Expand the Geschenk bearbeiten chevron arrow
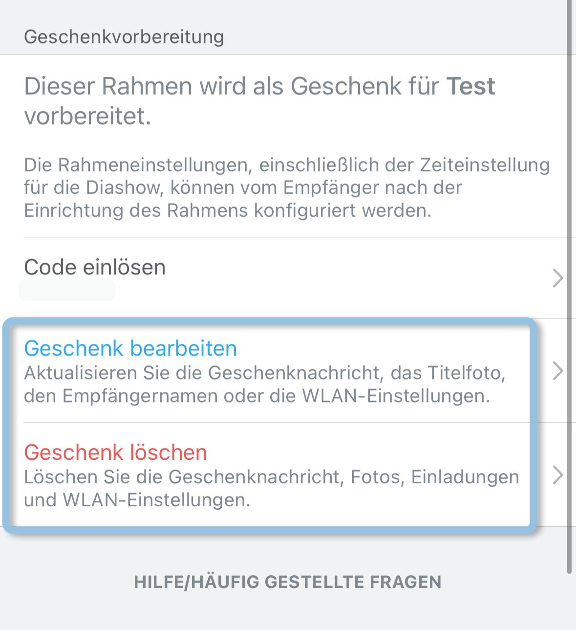This screenshot has height=630, width=576. 557,371
